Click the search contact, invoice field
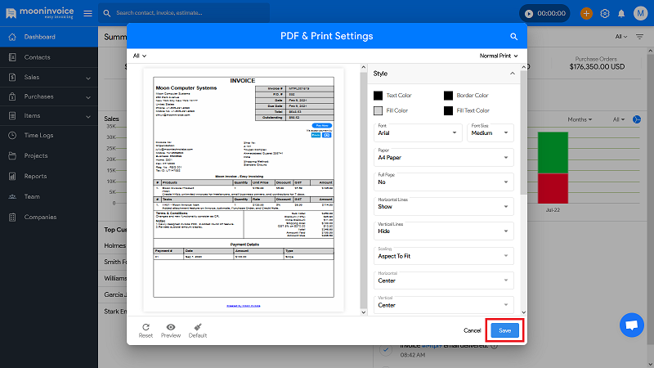654x368 pixels. (184, 13)
